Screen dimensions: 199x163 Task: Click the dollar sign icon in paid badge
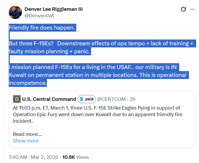click(x=82, y=99)
